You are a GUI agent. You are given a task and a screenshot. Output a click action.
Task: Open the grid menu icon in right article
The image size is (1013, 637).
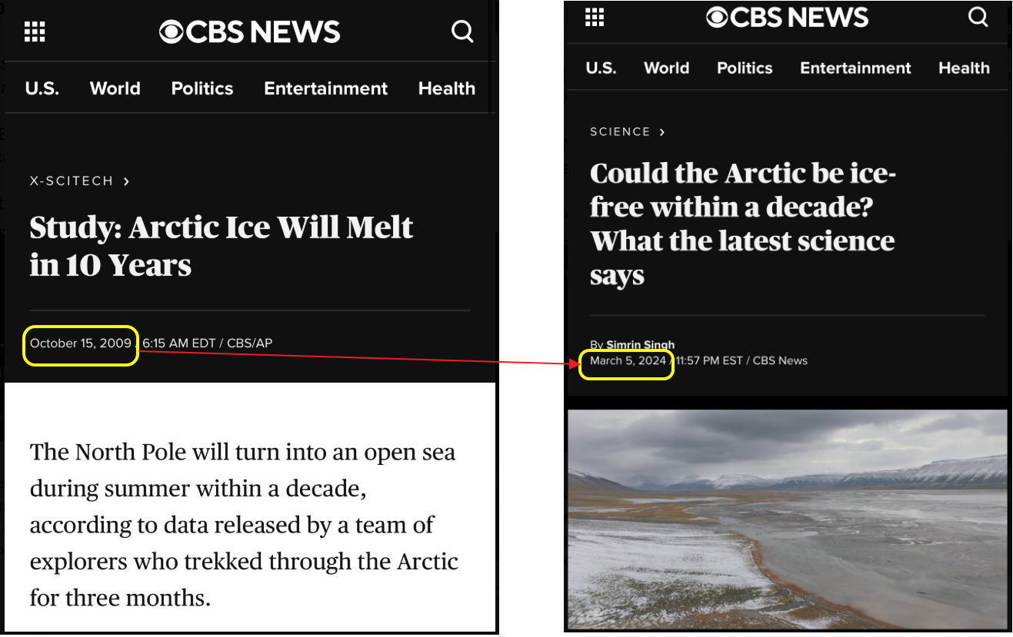(x=595, y=17)
